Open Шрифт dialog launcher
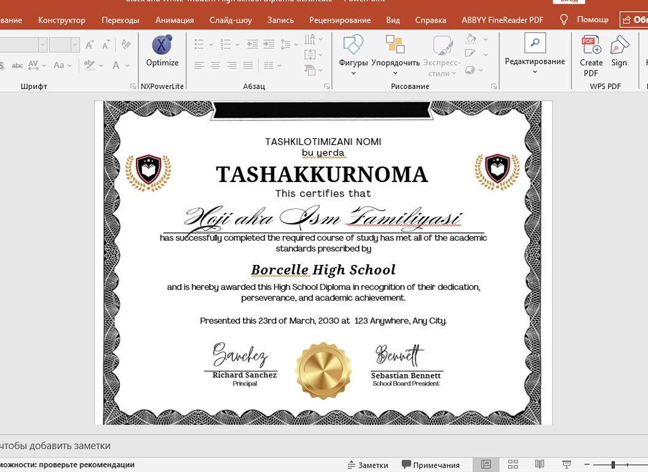 133,86
